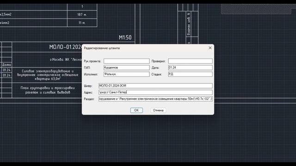This screenshot has height=166, width=296.
Task: Click the OK button in the dialog
Action: (x=136, y=110)
